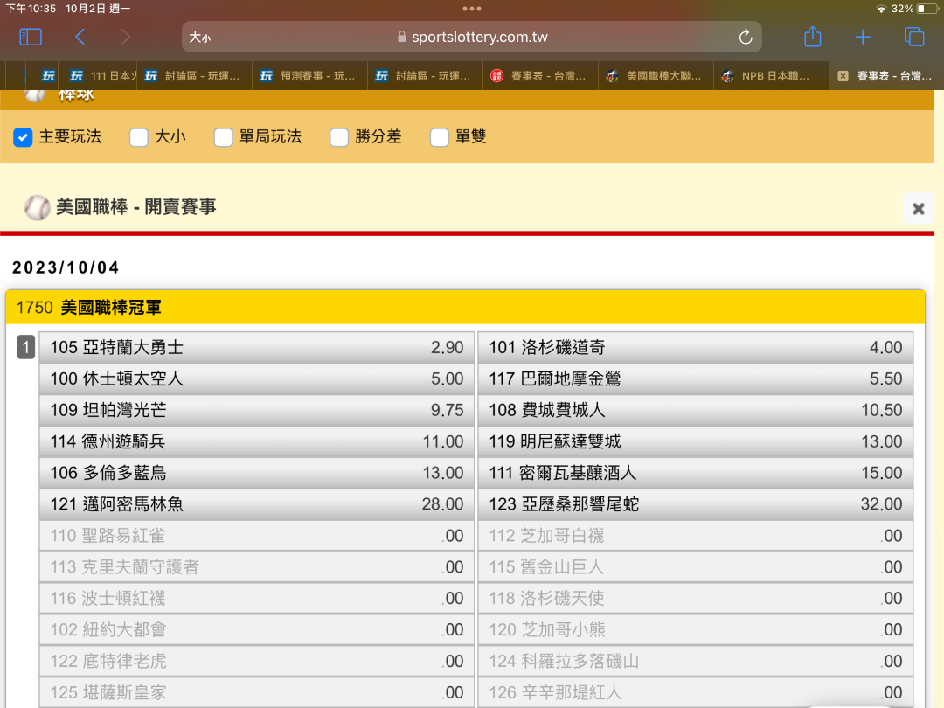Click the disabled 115 舊金山巨人 row

(x=696, y=566)
